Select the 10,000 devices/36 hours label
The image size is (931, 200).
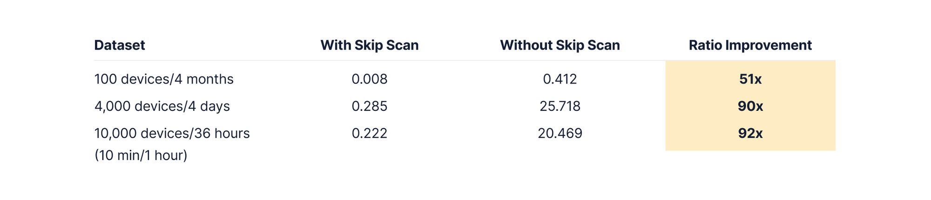[172, 133]
